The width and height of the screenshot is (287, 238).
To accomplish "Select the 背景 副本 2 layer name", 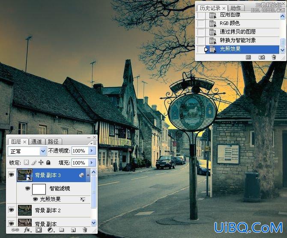I will click(x=48, y=211).
